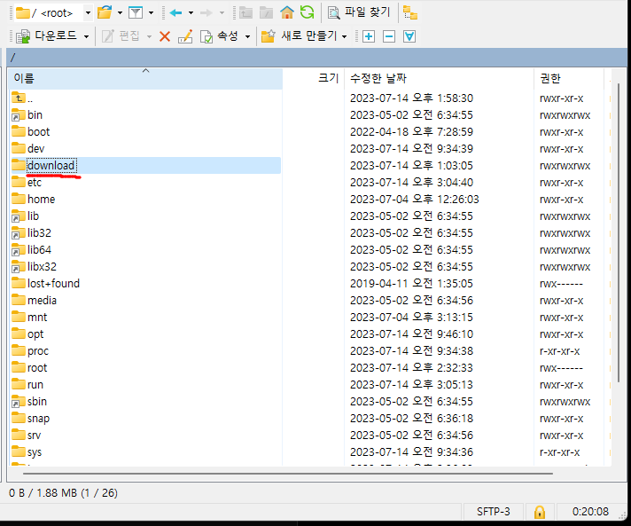
Task: Select the lib32 folder
Action: pyautogui.click(x=145, y=232)
